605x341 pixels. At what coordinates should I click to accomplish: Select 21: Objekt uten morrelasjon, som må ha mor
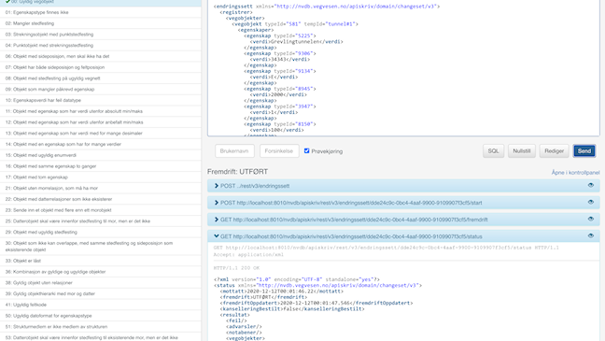[100, 189]
